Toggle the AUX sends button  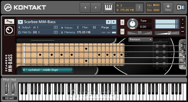(182, 27)
